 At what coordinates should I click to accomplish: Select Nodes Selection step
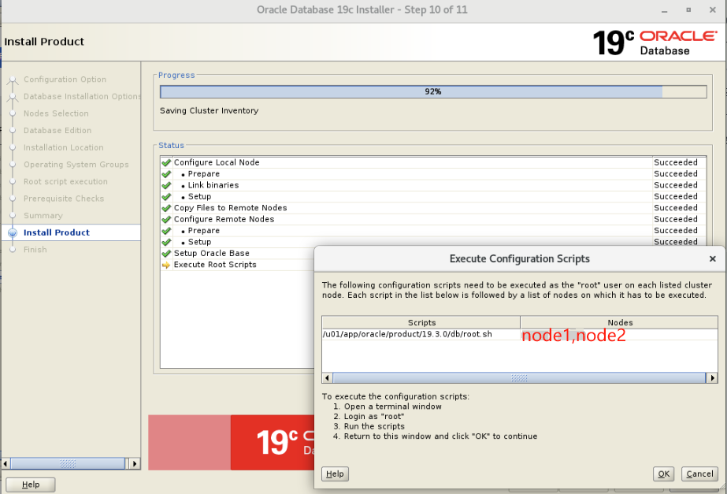coord(56,113)
